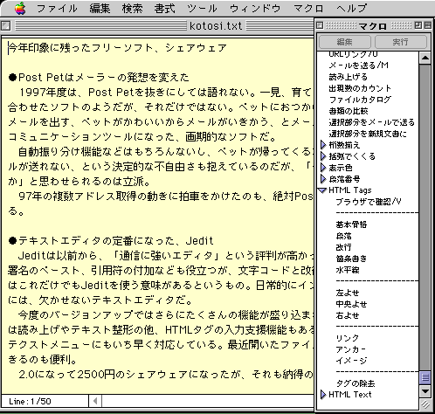Close the マクロ palette box

click(x=320, y=25)
